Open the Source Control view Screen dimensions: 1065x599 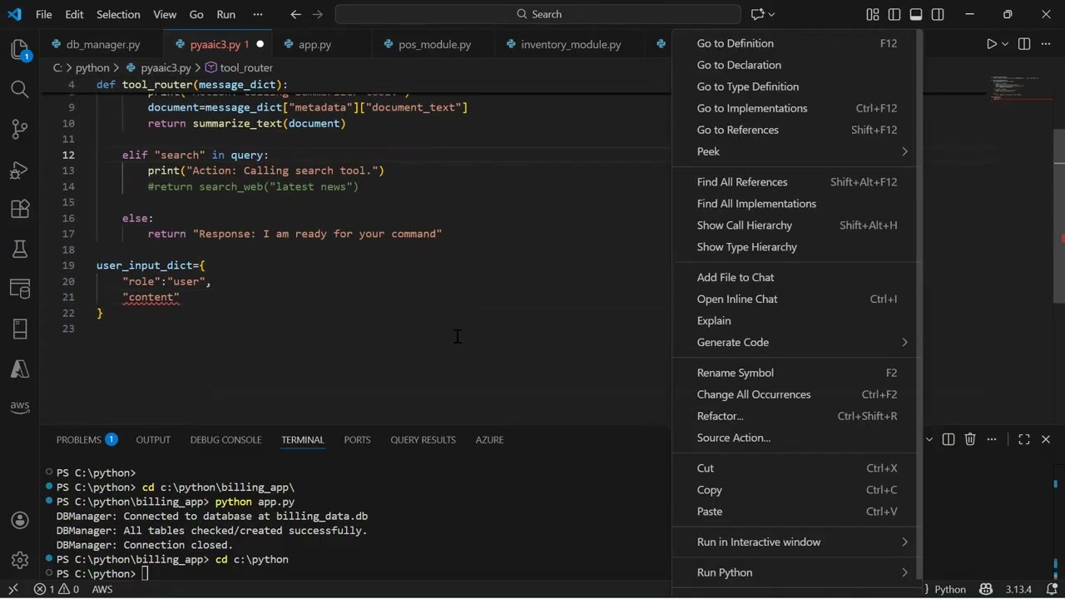pos(20,129)
